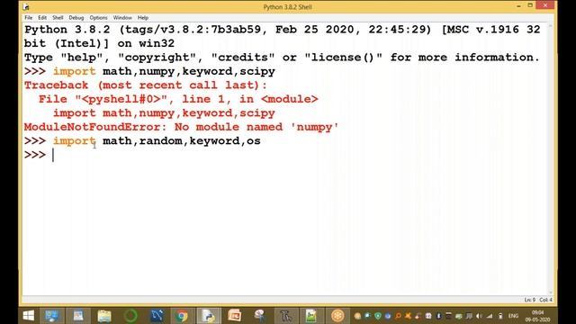Open the Window menu
The width and height of the screenshot is (576, 324).
tap(122, 18)
